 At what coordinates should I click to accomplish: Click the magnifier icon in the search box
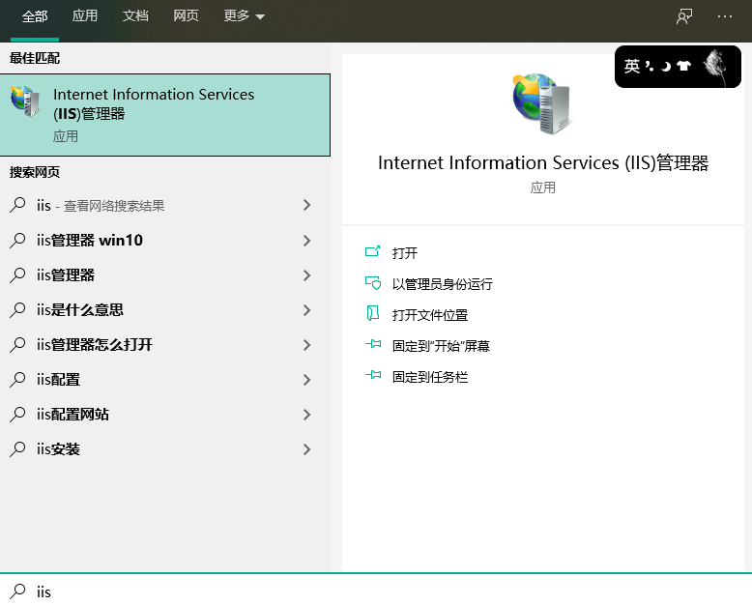tap(17, 592)
